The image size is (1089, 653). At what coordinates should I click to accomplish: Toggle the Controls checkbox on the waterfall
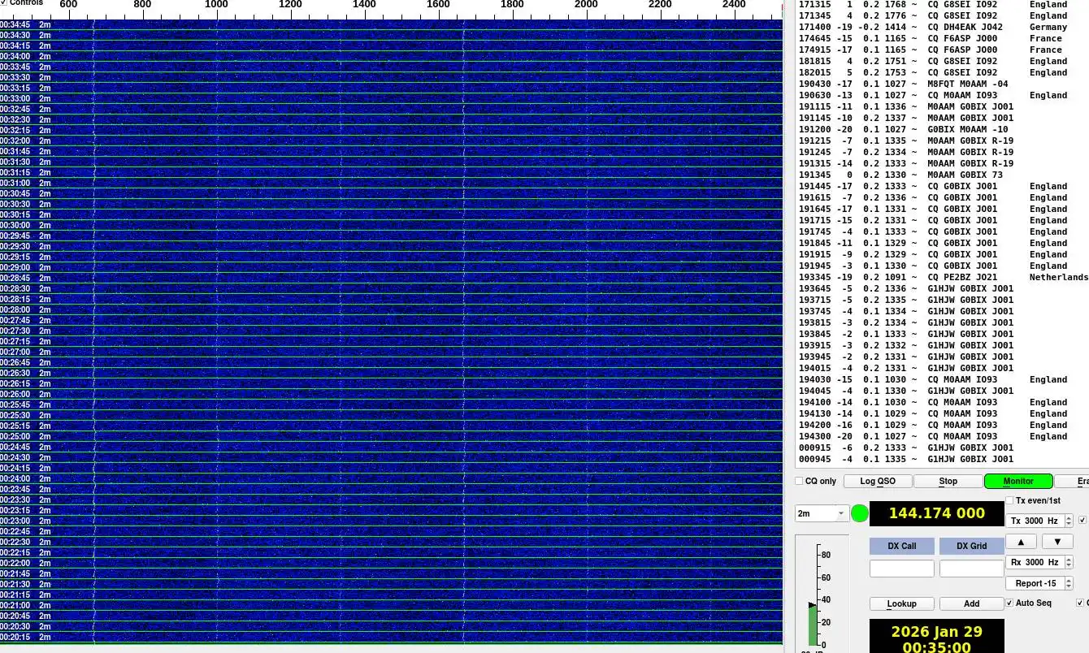pos(5,2)
